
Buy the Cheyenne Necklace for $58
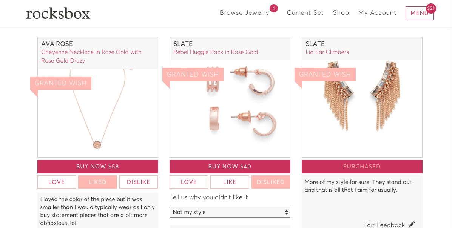(x=98, y=167)
